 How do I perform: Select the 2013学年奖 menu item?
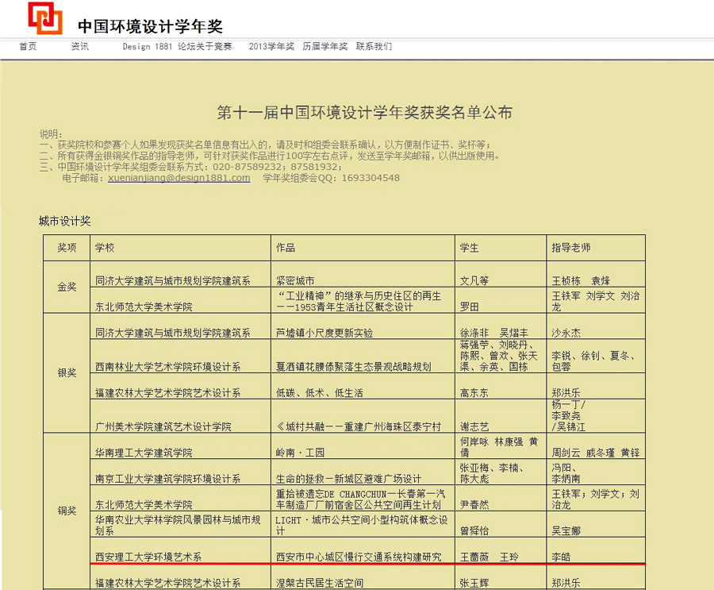pyautogui.click(x=271, y=47)
